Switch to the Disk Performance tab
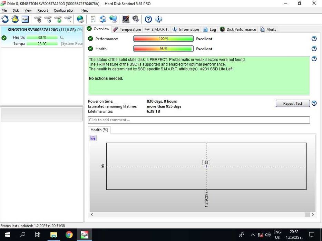 (238, 30)
